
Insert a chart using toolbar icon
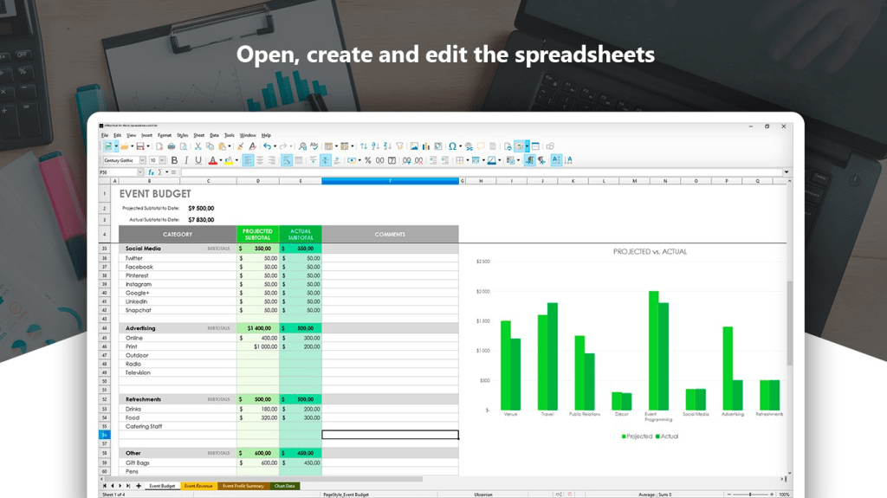click(x=425, y=146)
